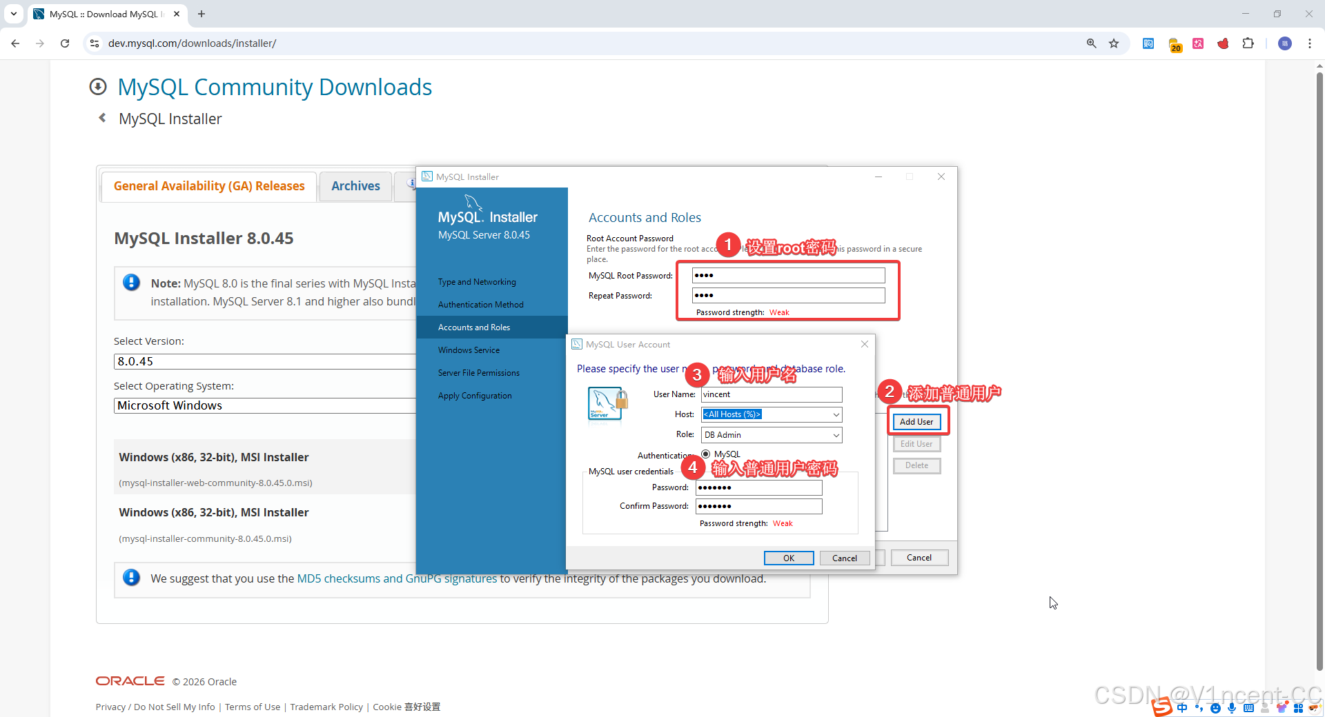This screenshot has height=717, width=1325.
Task: Click the page vertical scrollbar
Action: coord(1319,372)
